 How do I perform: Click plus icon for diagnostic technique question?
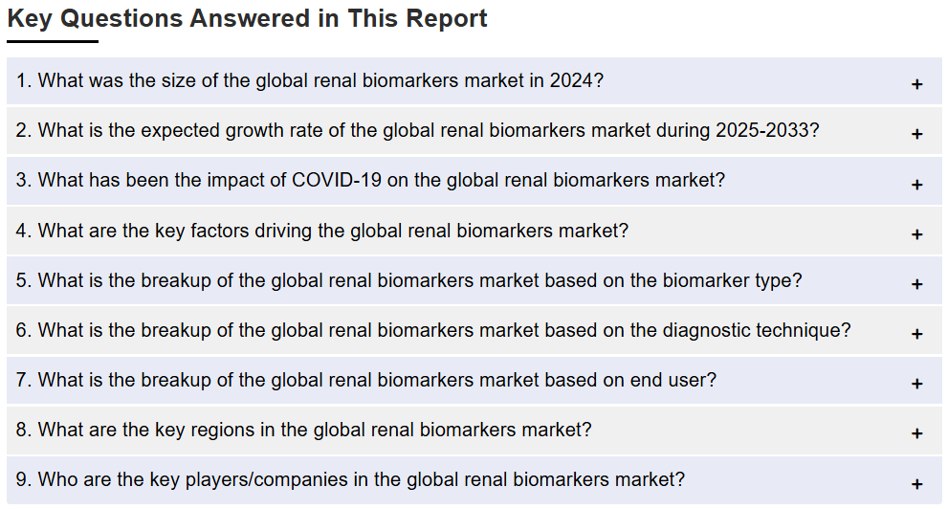(916, 334)
